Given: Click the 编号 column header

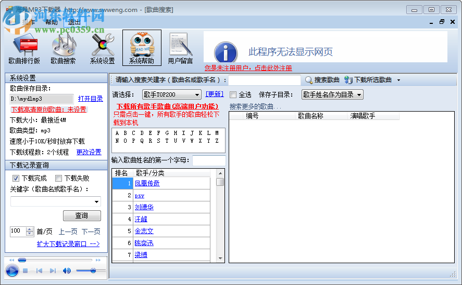Looking at the screenshot, I should pyautogui.click(x=269, y=116).
